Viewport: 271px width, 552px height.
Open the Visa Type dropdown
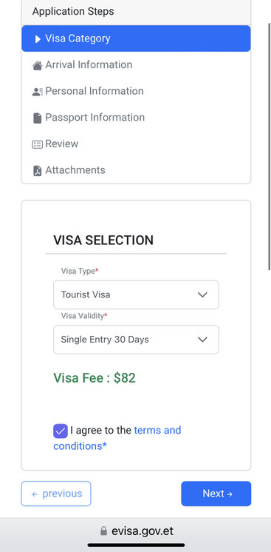click(136, 294)
